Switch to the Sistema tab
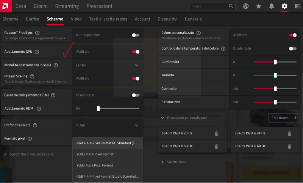Viewport: 303px width, 183px height. 11,19
